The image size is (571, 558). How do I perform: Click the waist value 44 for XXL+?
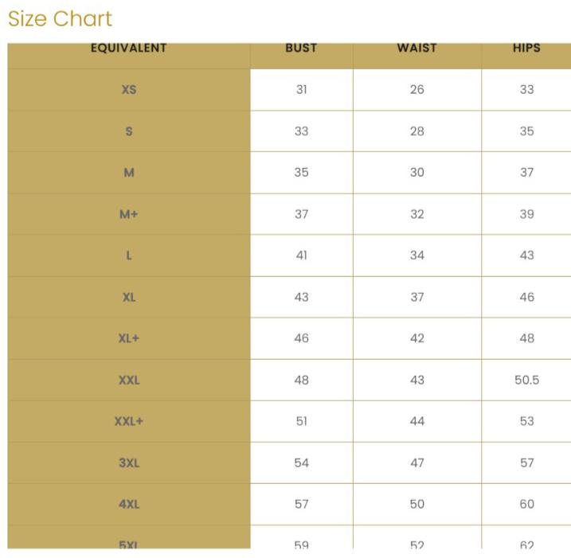417,421
